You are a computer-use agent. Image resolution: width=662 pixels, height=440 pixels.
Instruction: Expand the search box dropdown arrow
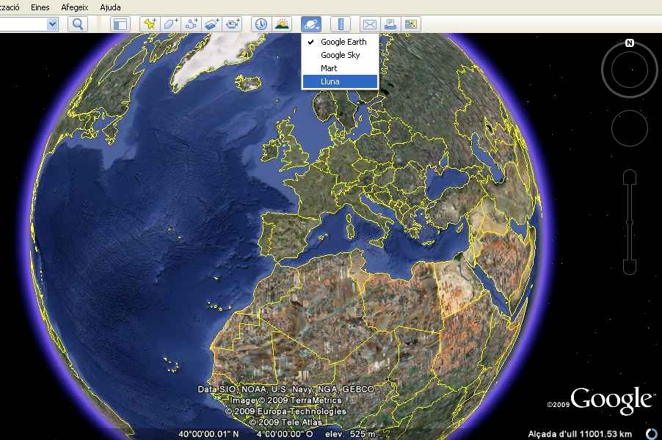(x=52, y=24)
